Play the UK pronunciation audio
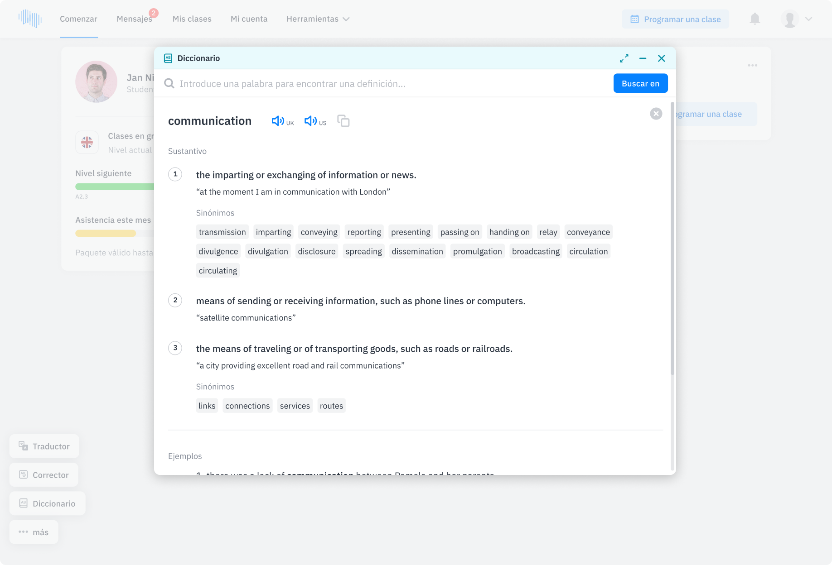832x565 pixels. (x=278, y=121)
